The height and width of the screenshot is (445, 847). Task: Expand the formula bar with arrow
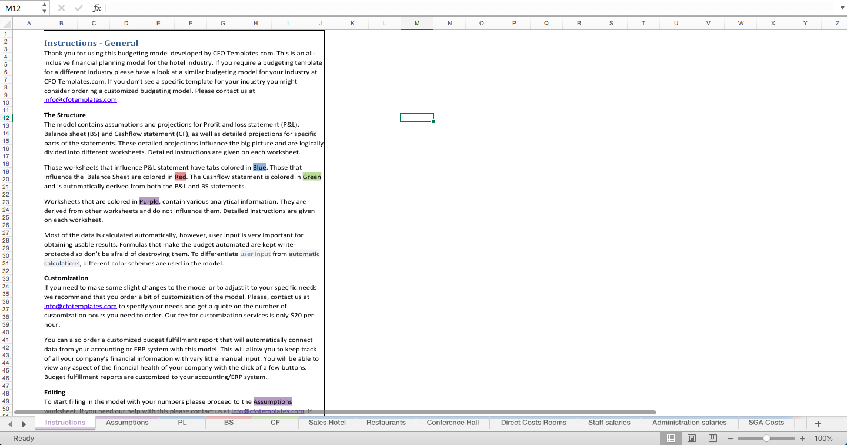842,8
